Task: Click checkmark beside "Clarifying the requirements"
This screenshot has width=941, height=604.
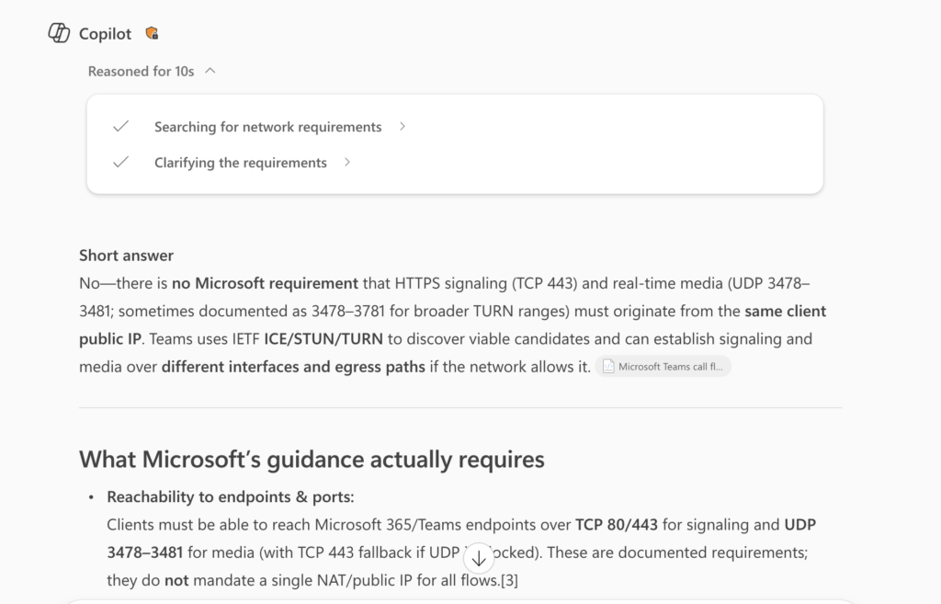Action: coord(120,163)
